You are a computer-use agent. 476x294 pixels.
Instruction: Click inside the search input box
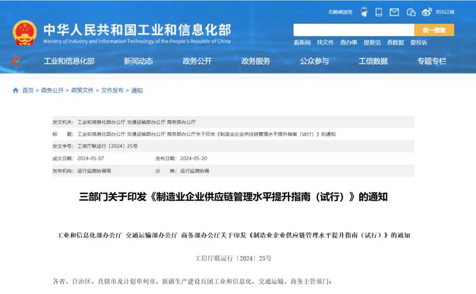tap(353, 30)
